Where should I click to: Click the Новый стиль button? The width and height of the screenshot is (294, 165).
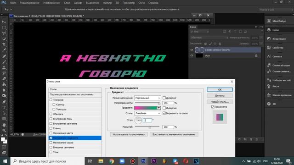point(220,102)
